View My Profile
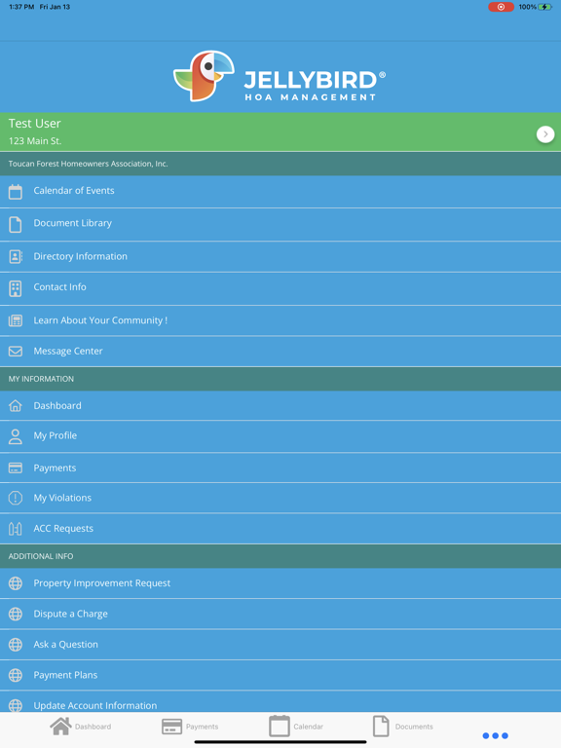This screenshot has width=561, height=748. pos(280,436)
